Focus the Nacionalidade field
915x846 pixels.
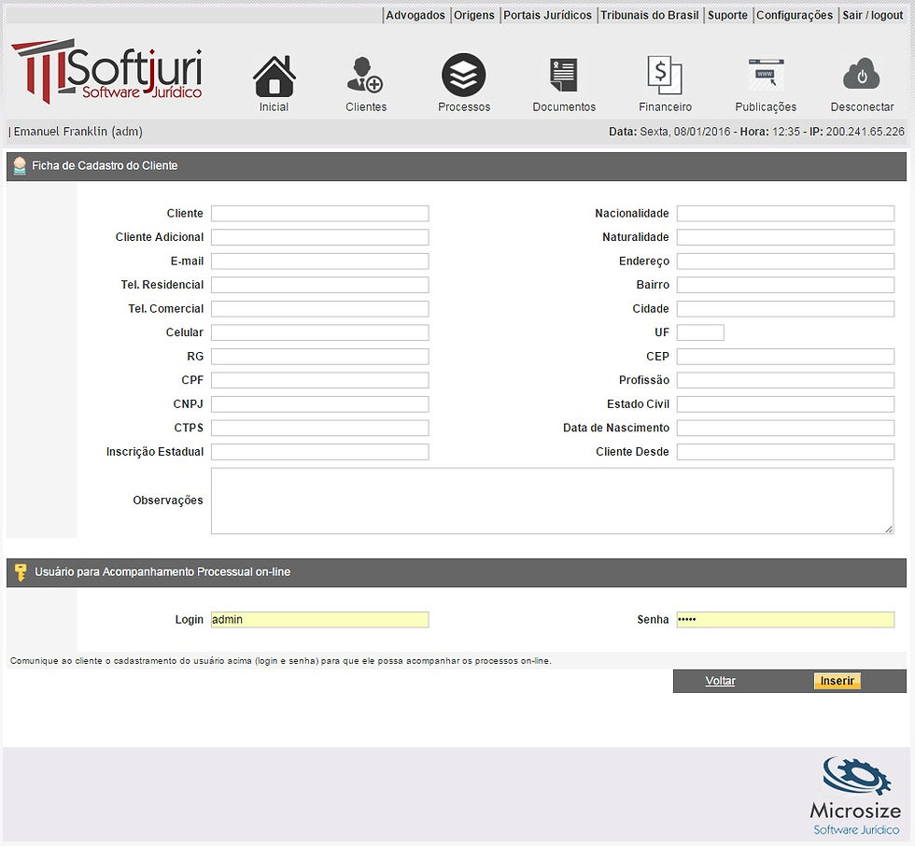pyautogui.click(x=785, y=214)
